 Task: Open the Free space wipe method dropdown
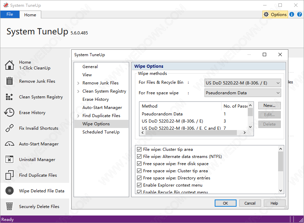[x=243, y=93]
